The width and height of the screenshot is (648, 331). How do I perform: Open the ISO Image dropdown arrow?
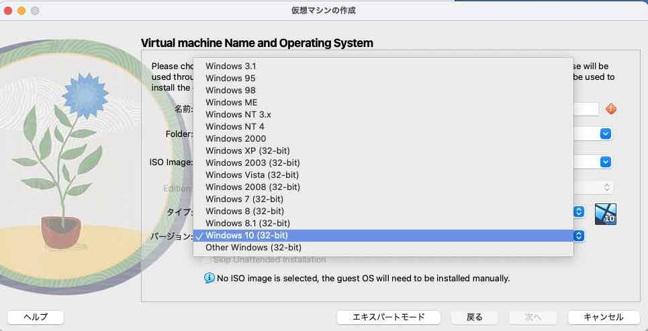(606, 162)
